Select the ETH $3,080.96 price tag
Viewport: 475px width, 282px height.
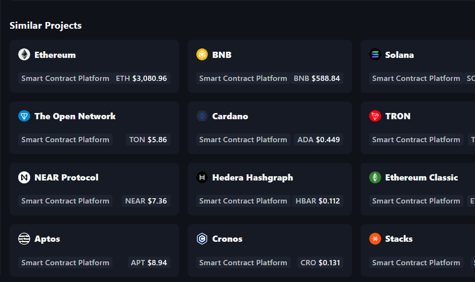coord(141,79)
